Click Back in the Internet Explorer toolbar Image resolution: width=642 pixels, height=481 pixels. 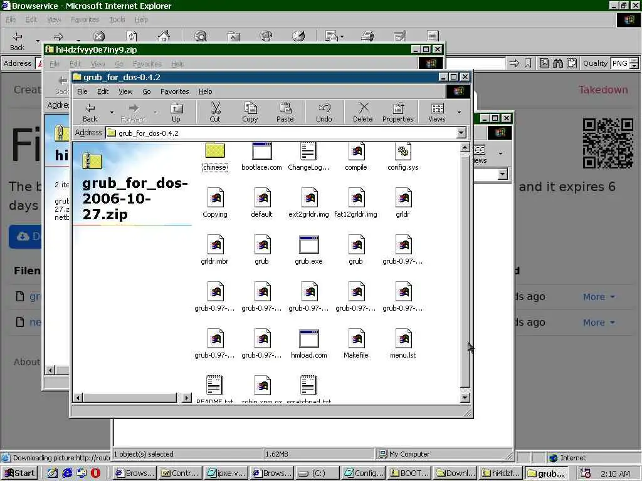[x=17, y=41]
